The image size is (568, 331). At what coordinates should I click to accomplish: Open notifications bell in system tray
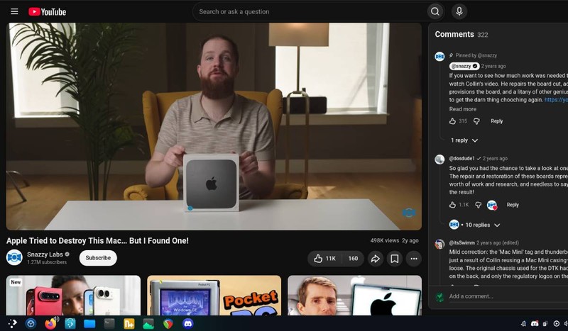tap(523, 324)
